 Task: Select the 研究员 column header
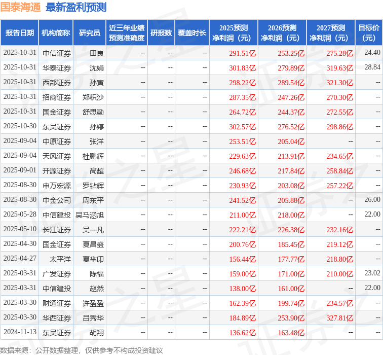tap(89, 33)
